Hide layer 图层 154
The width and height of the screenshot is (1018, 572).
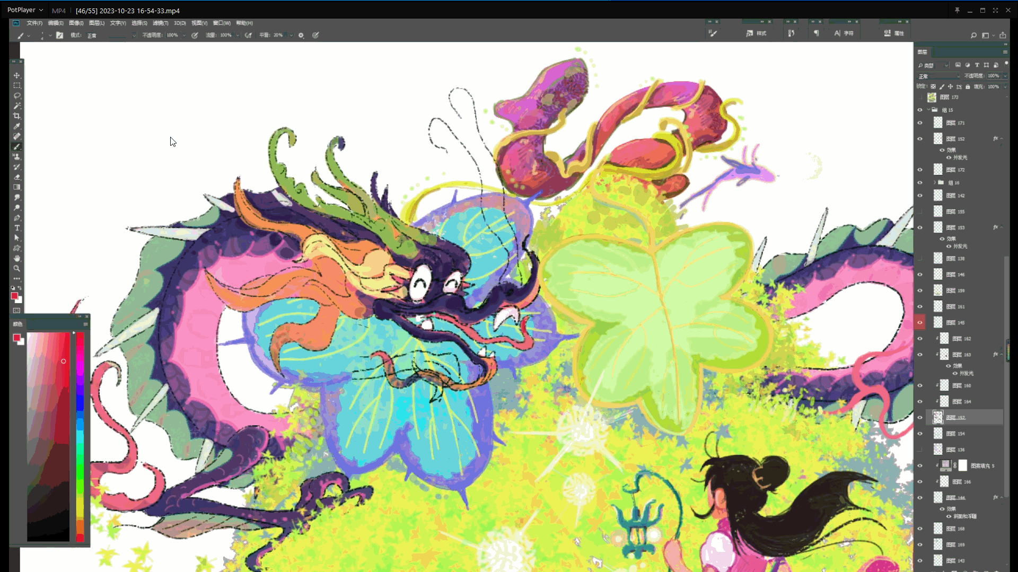920,434
